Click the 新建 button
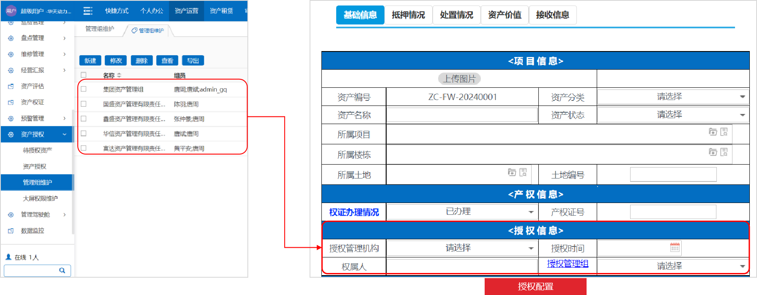757x295 pixels. point(90,60)
